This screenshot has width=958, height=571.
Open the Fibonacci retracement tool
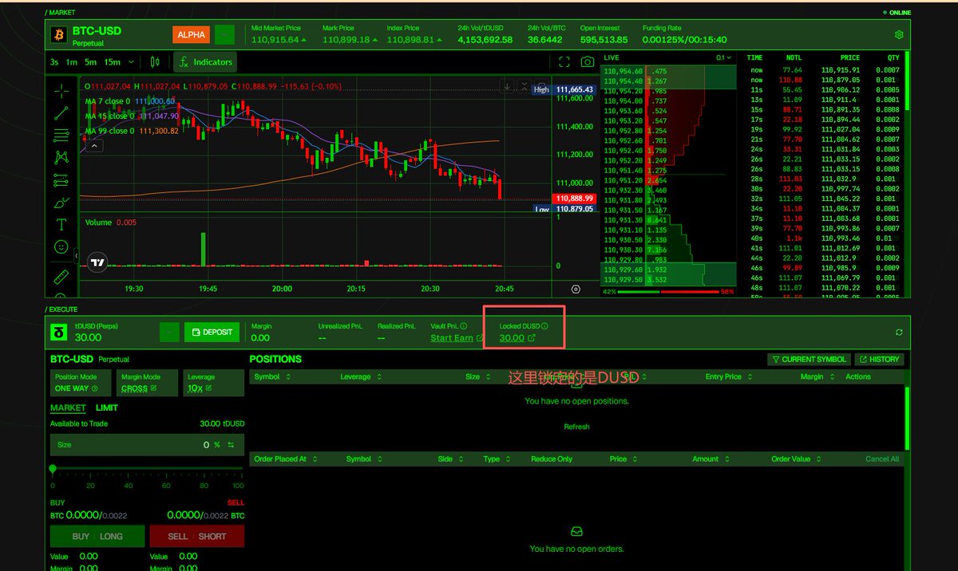61,136
